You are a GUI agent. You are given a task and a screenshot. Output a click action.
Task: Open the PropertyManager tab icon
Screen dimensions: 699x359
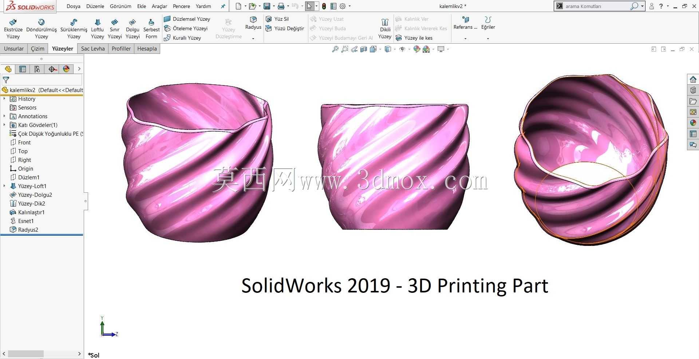tap(23, 69)
